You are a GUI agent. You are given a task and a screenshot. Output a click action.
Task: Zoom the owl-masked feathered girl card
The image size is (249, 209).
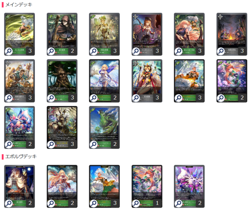click(x=136, y=98)
